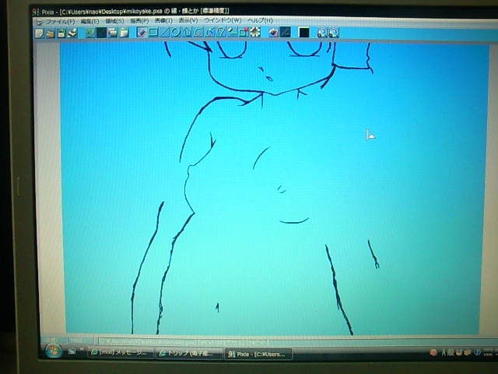Select the Curve shape tool

click(x=198, y=33)
